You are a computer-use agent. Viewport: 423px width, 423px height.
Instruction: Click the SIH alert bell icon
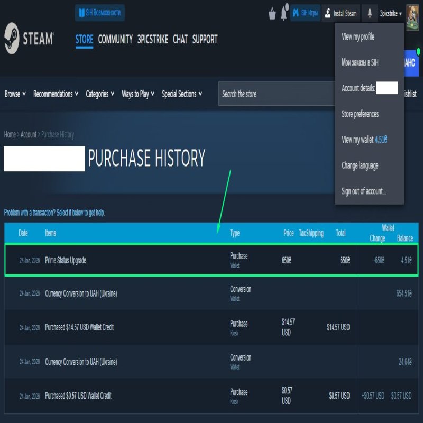(x=284, y=13)
